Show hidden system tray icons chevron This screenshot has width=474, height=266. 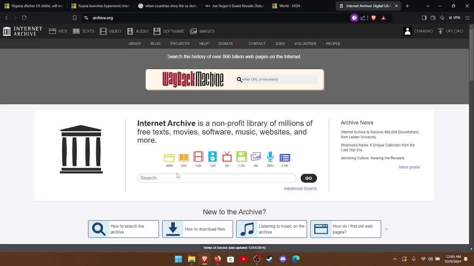395,259
